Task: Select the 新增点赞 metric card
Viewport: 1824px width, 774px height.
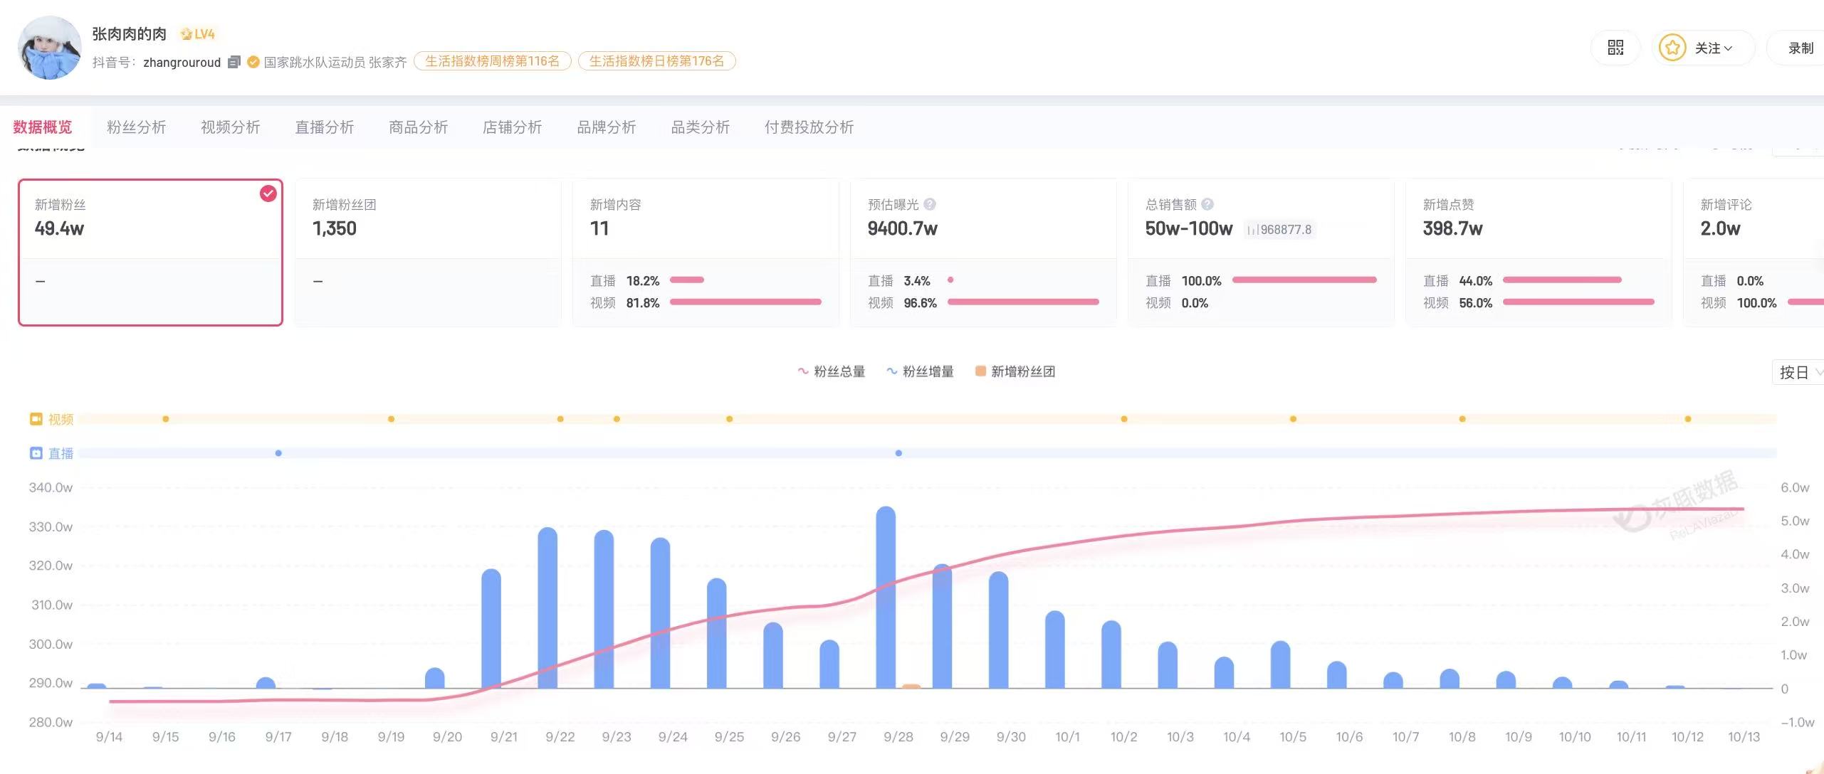Action: [1539, 253]
